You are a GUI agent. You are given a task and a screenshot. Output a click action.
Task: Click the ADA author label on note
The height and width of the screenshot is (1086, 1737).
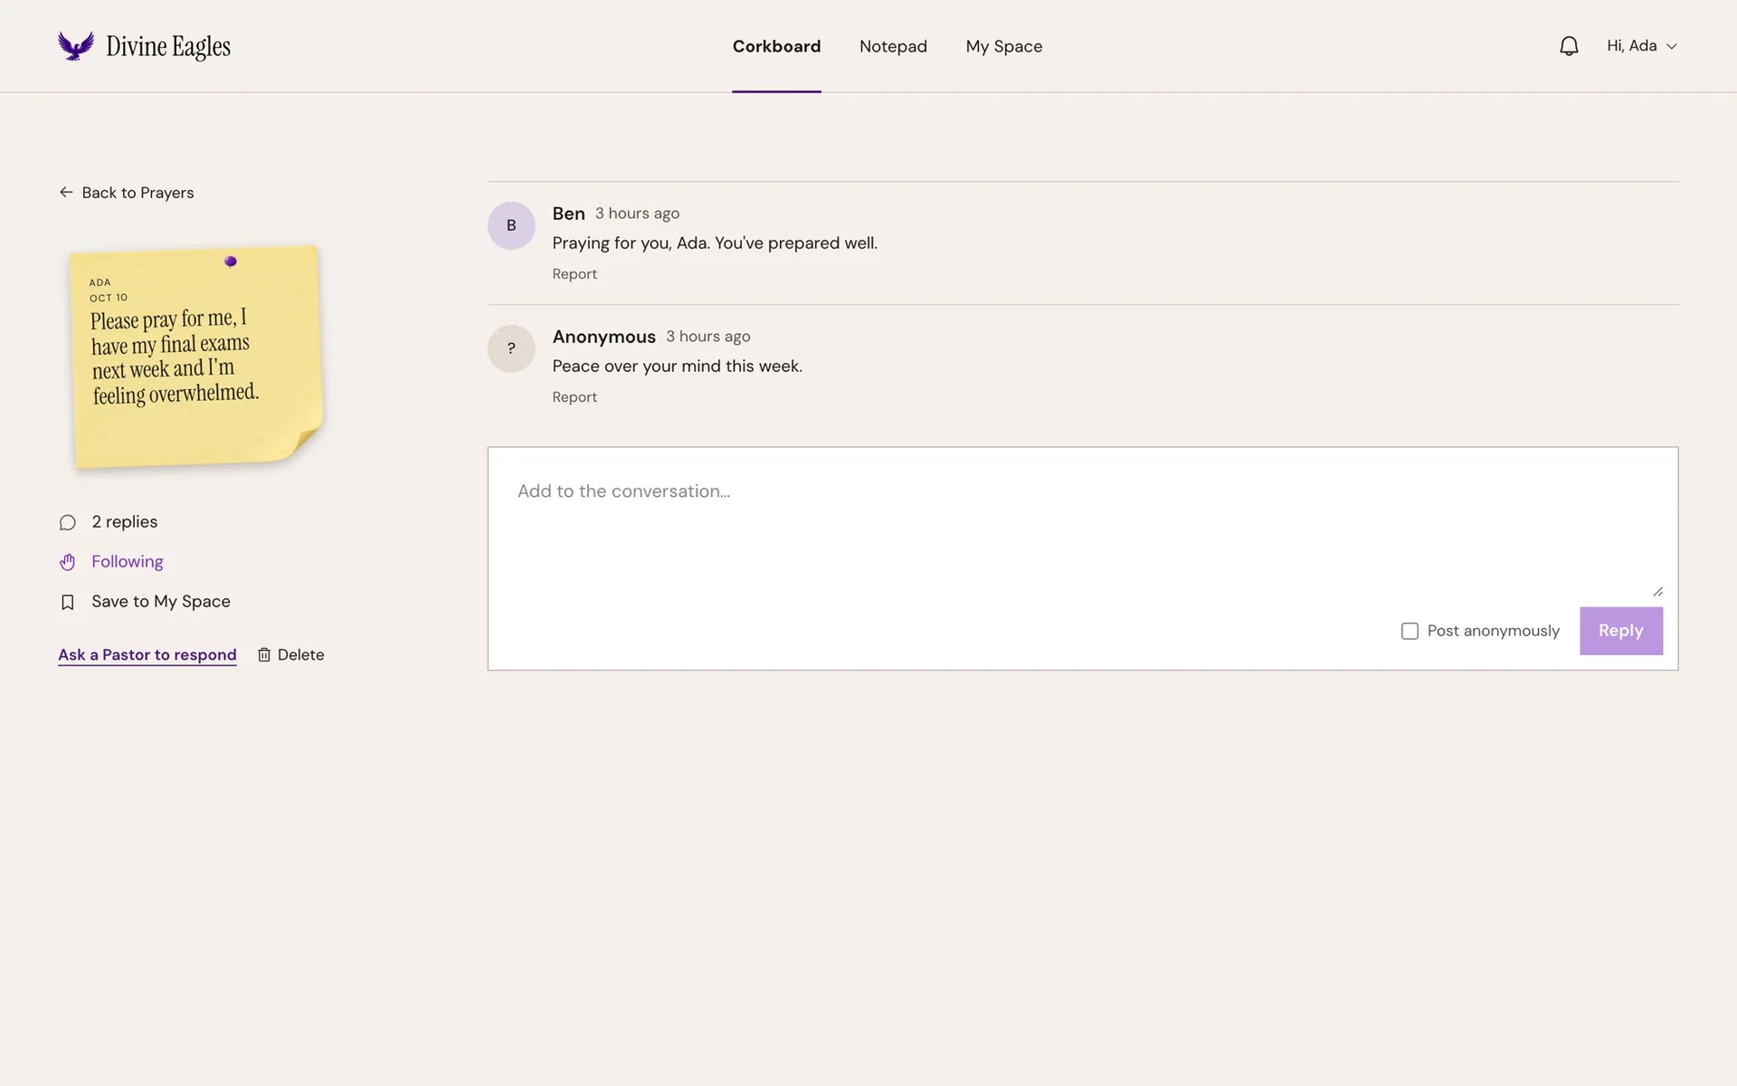(x=100, y=282)
